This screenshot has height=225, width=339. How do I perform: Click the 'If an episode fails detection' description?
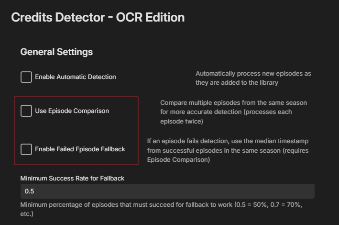(229, 141)
